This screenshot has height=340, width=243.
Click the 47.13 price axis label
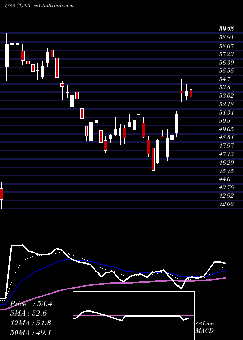226,154
